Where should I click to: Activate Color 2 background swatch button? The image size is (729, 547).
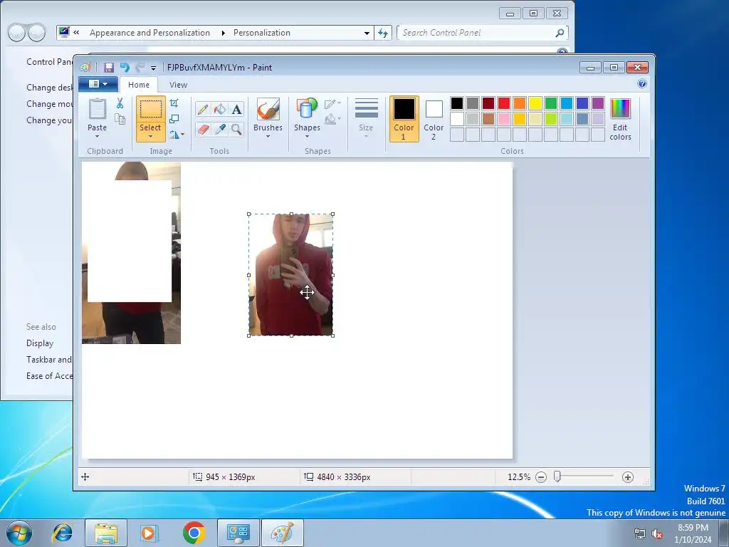click(434, 119)
